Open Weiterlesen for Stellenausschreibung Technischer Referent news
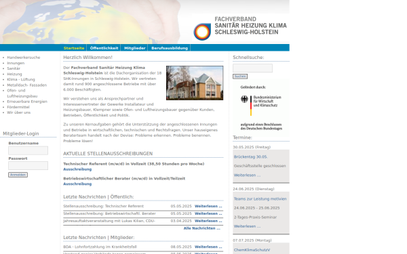This screenshot has width=407, height=254. 208,207
